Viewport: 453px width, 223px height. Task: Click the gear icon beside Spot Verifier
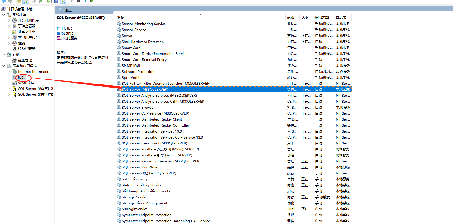pyautogui.click(x=119, y=77)
